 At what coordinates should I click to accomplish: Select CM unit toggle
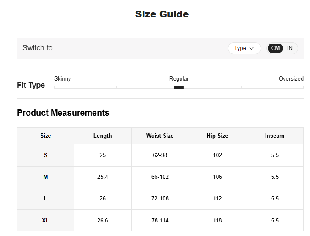(x=275, y=48)
